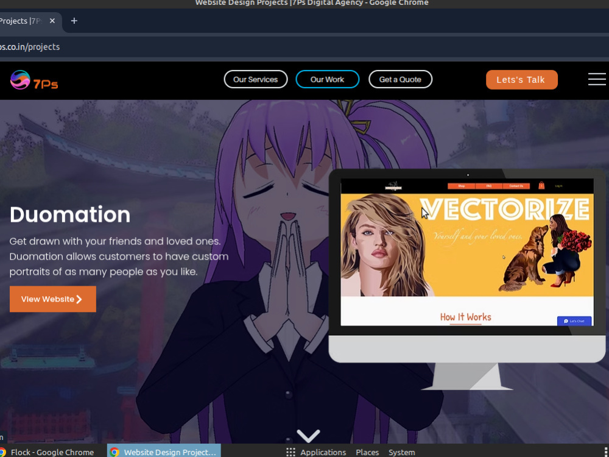
Task: Click the Get a Quote button
Action: coord(400,79)
